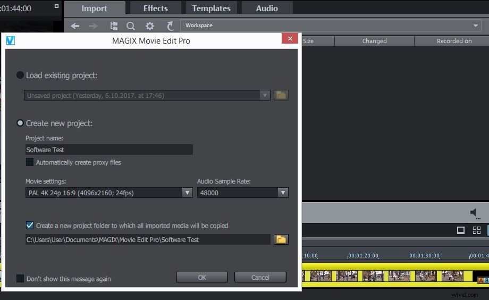Browse for an existing project file
This screenshot has width=489, height=300.
point(281,95)
